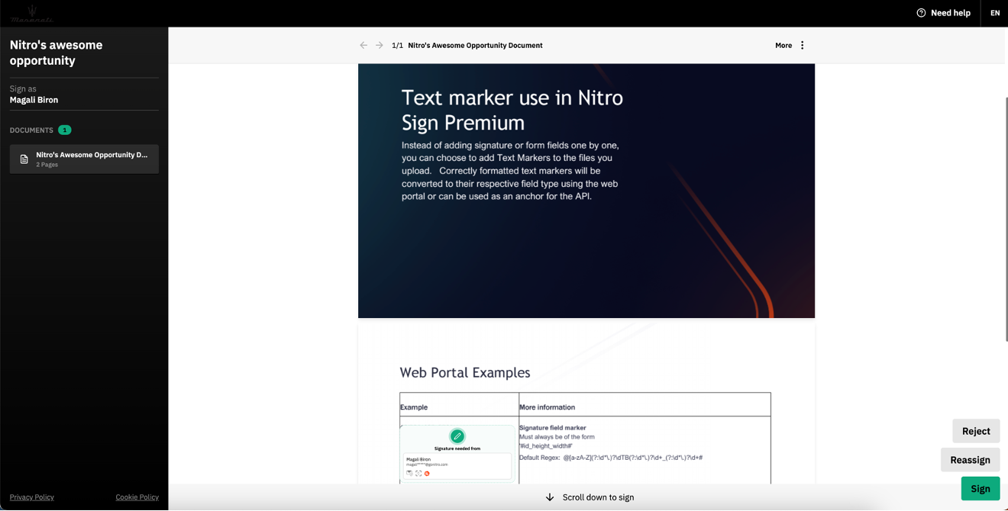
Task: Click the Scroll down to sign text
Action: click(598, 497)
